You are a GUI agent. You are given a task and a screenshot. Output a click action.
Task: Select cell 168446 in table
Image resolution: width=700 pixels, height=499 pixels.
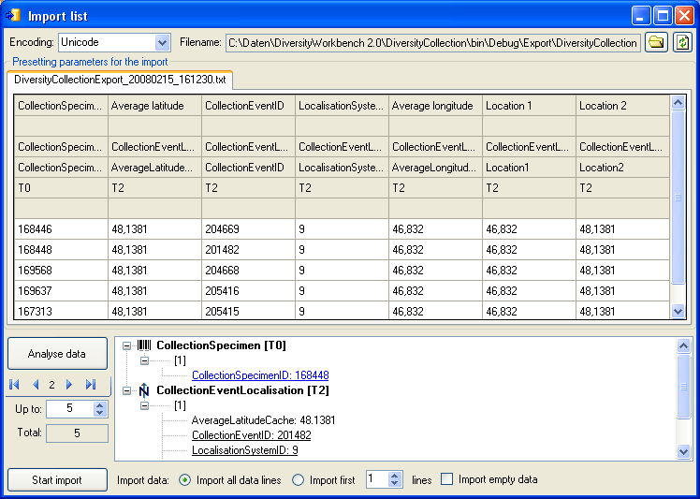coord(61,229)
